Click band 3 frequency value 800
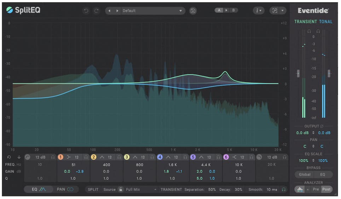The image size is (341, 199). 139,165
